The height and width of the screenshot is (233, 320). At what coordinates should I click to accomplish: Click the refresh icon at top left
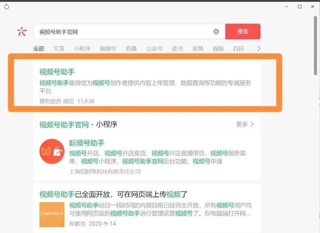[x=6, y=6]
